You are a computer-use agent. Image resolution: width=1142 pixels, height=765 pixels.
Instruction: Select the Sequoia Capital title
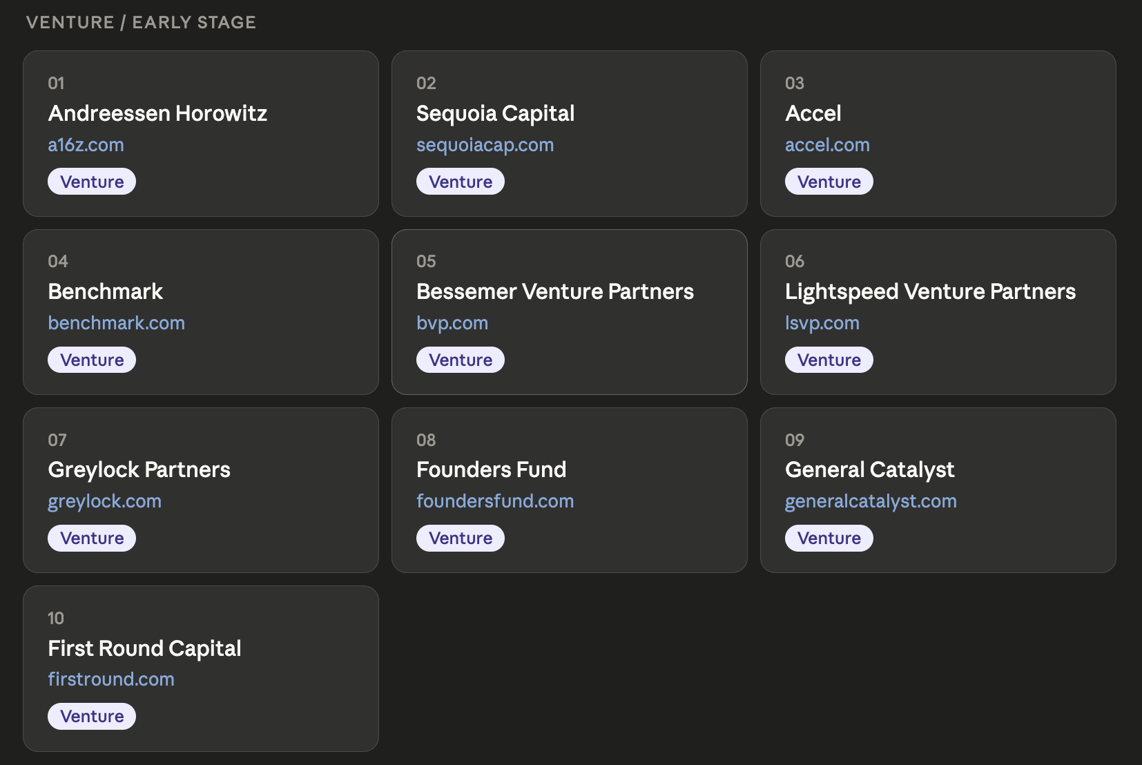(x=496, y=113)
